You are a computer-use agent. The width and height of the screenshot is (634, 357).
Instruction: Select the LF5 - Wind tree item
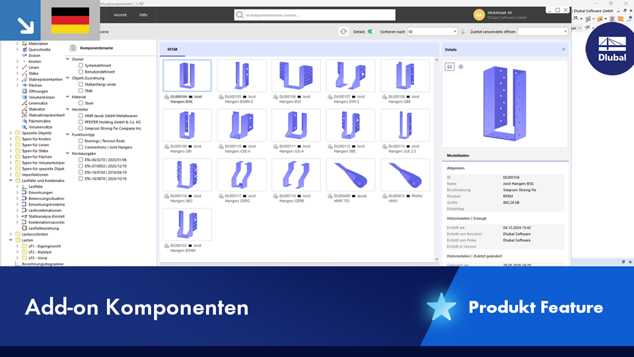[38, 258]
